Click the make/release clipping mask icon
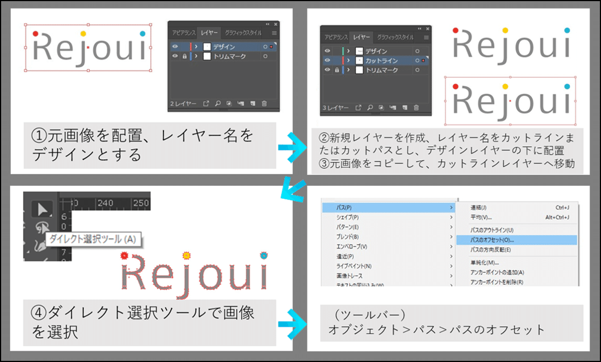This screenshot has height=362, width=601. (381, 107)
